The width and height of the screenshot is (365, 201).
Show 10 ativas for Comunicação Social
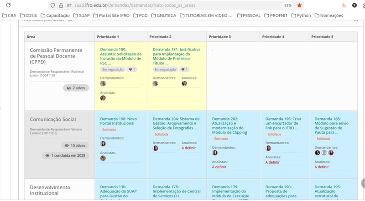[x=76, y=146]
